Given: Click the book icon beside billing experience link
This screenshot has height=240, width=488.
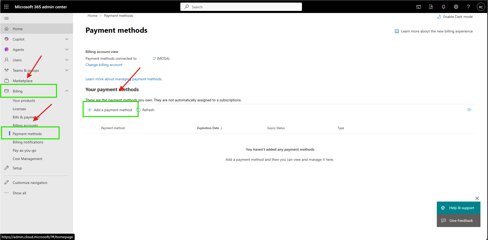Looking at the screenshot, I should point(397,31).
